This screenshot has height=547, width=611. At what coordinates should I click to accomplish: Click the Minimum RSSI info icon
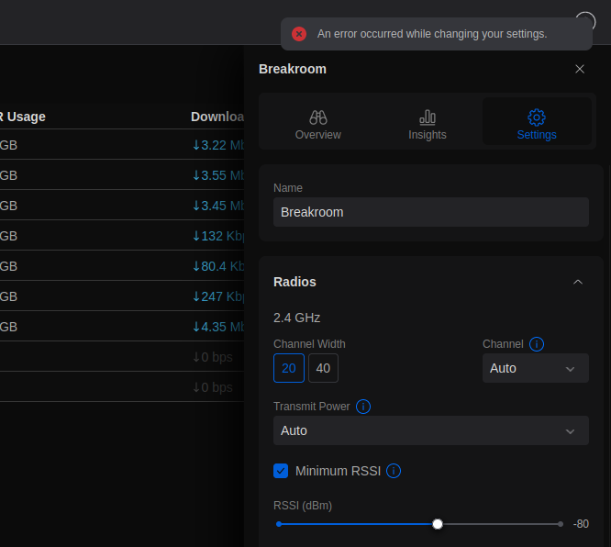point(394,471)
